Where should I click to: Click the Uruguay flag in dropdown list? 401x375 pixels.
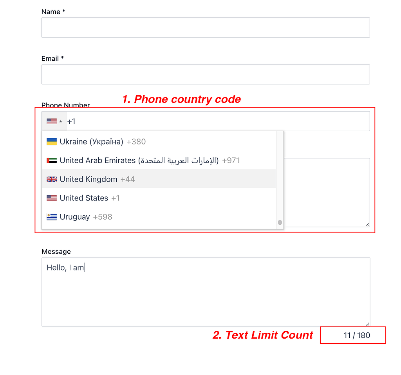point(52,217)
